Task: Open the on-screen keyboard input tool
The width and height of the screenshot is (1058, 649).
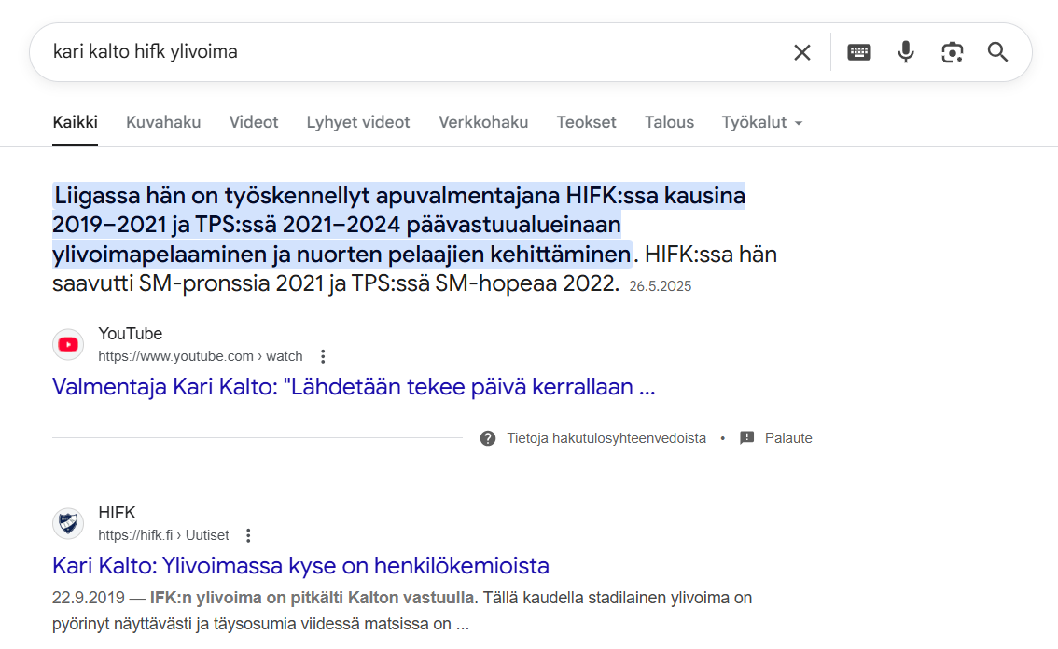Action: 858,52
